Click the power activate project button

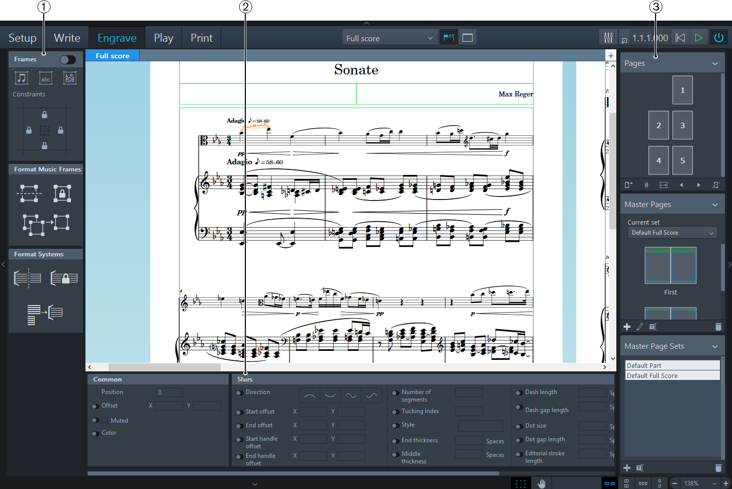click(719, 38)
